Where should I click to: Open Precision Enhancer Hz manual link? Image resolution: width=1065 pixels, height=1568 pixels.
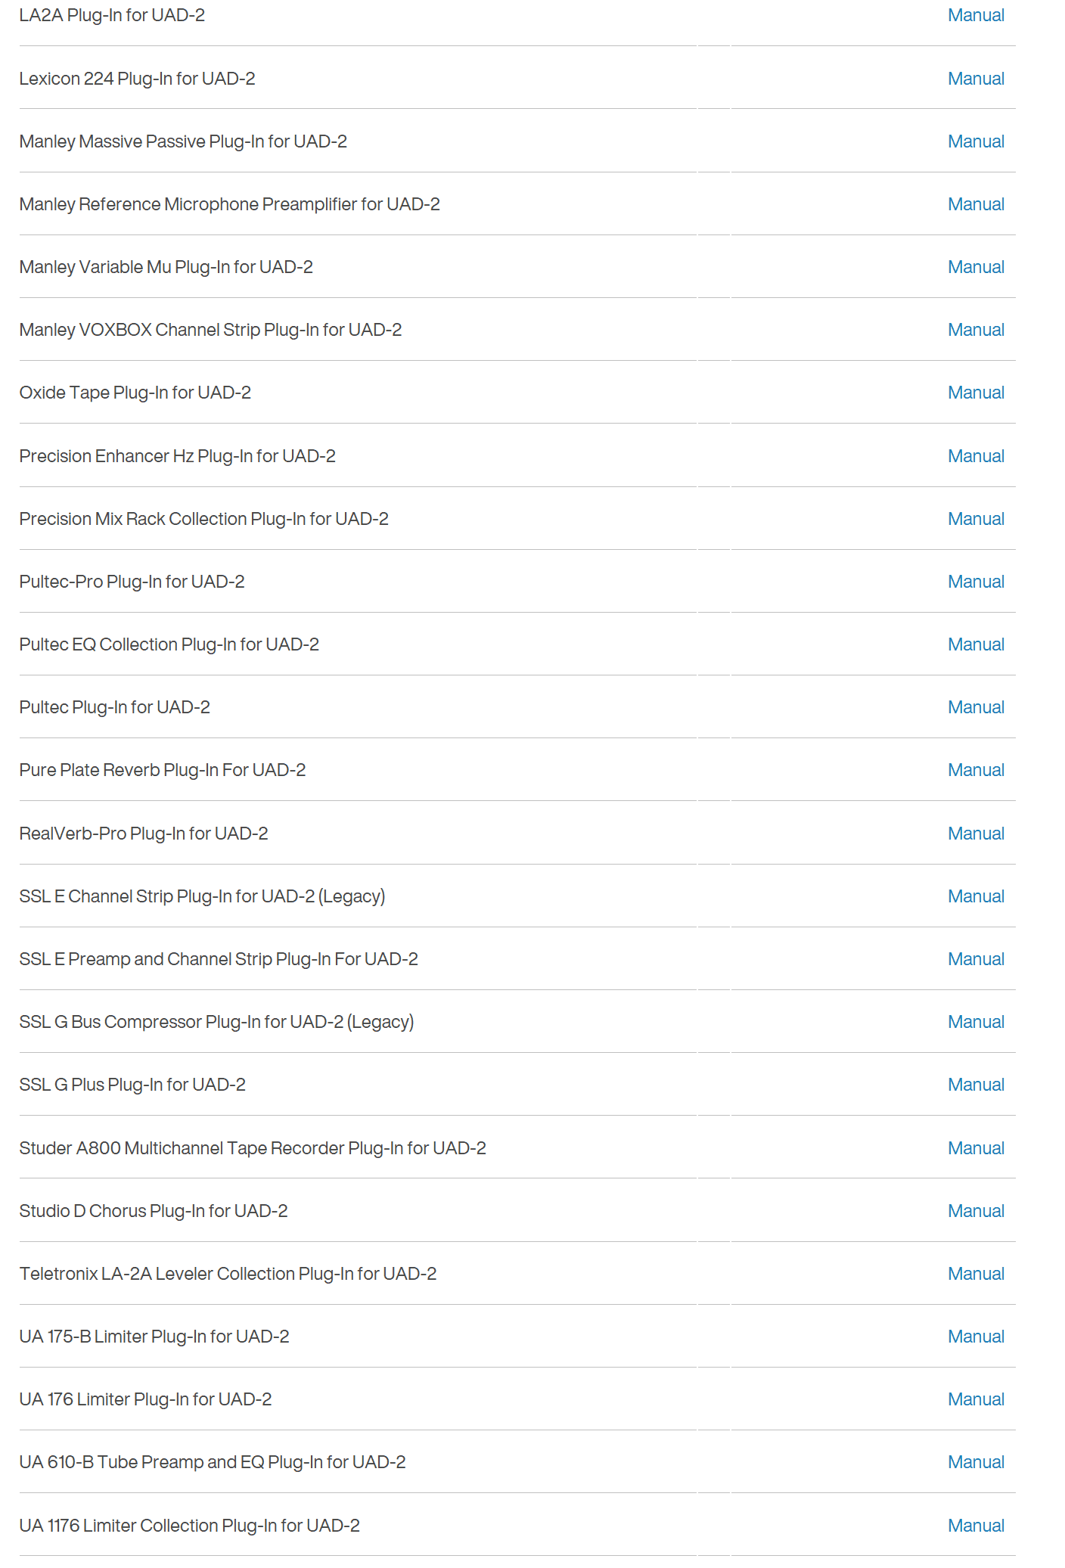tap(976, 456)
